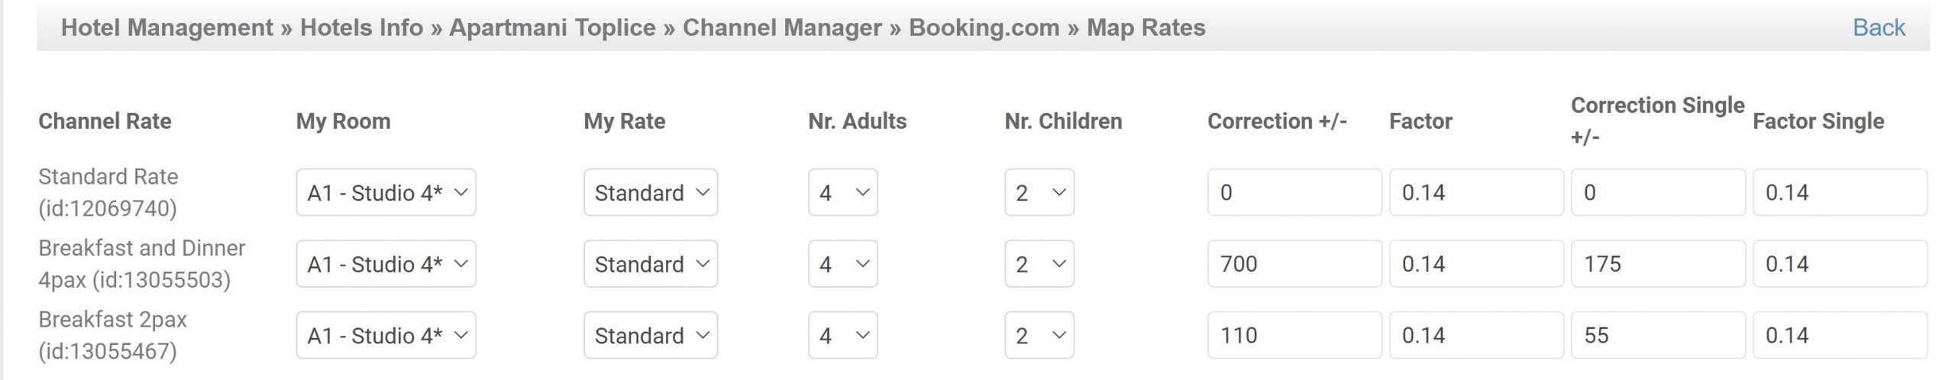Expand My Rate dropdown for Breakfast 2pax
Viewport: 1955px width, 380px height.
pyautogui.click(x=650, y=335)
